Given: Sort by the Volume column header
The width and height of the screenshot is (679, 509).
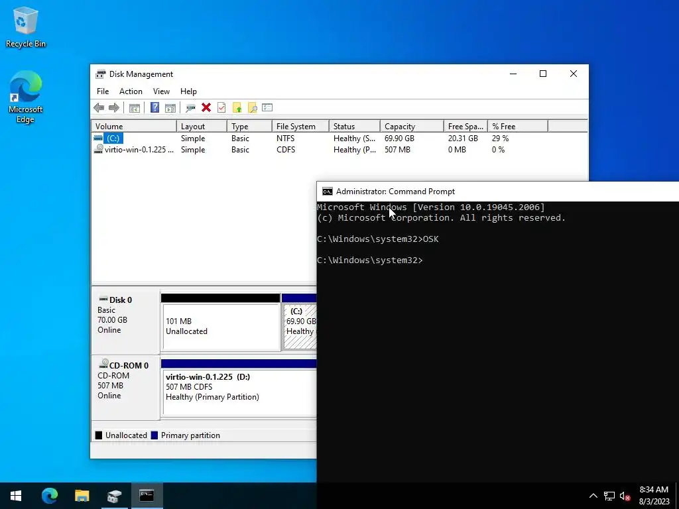Looking at the screenshot, I should click(x=134, y=127).
